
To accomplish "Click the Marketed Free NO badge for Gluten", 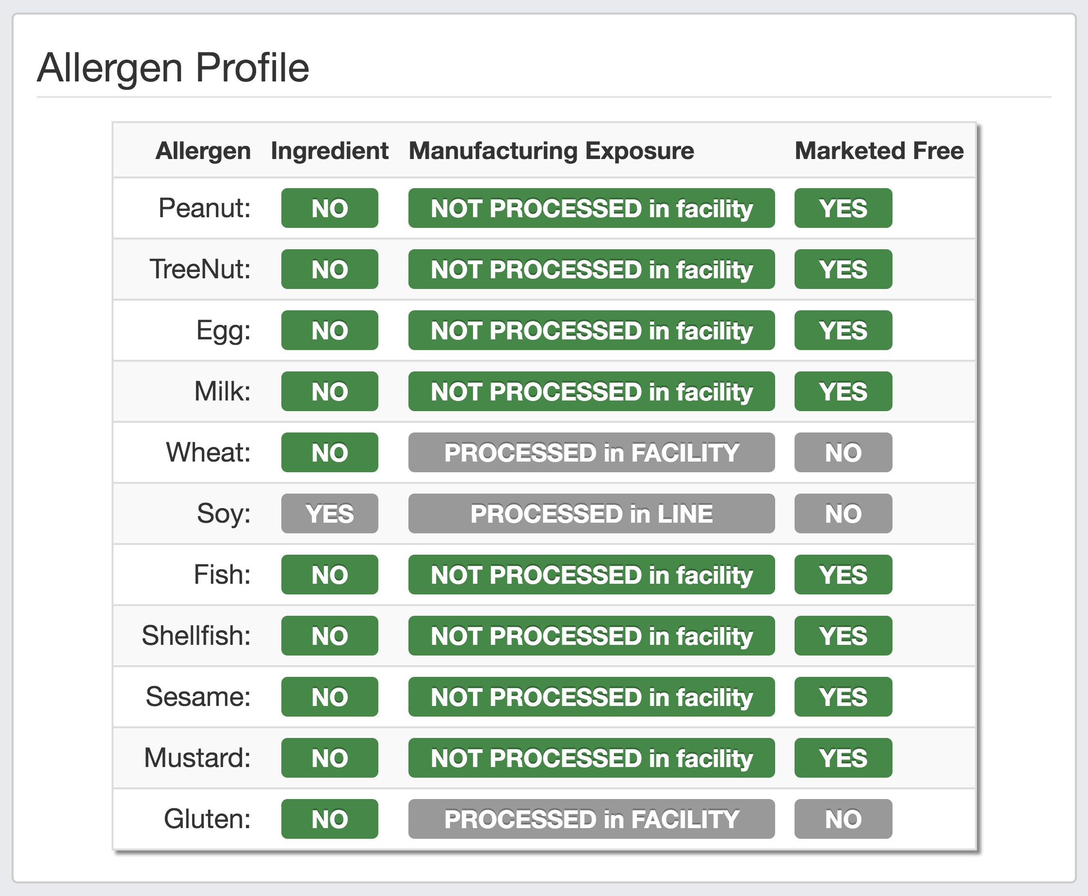I will point(843,818).
